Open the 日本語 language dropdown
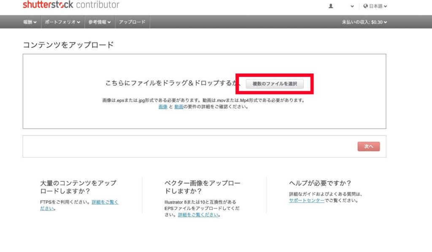 pyautogui.click(x=378, y=6)
